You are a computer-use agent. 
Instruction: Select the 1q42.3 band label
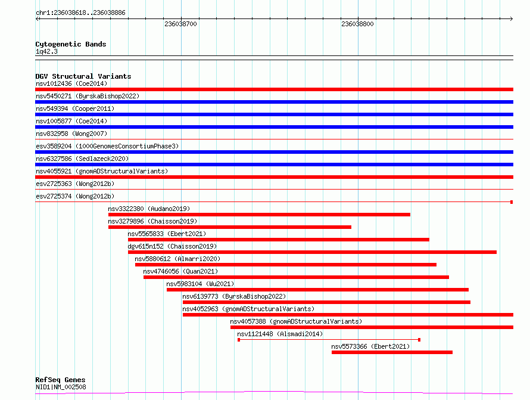[x=46, y=51]
